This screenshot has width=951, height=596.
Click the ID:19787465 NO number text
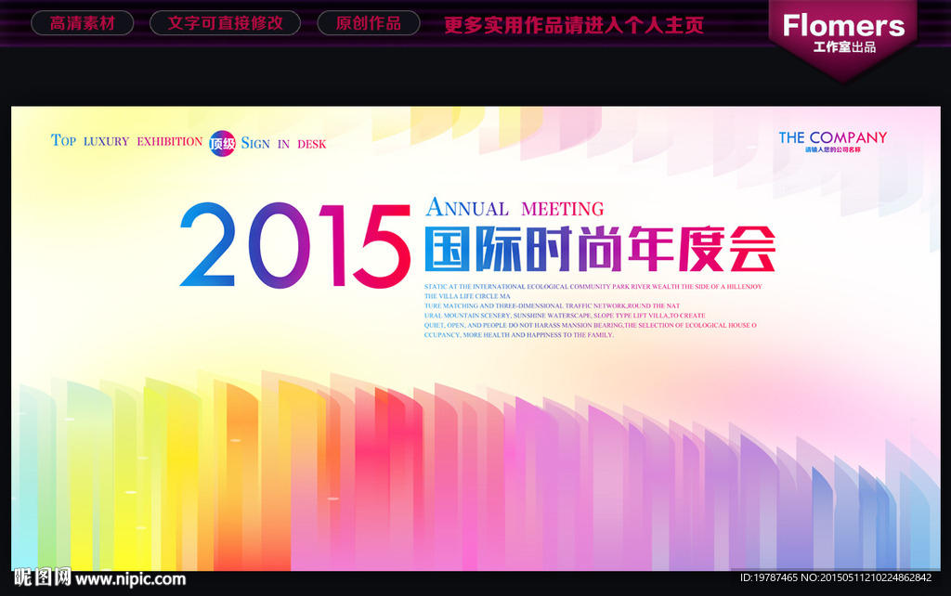tap(835, 577)
